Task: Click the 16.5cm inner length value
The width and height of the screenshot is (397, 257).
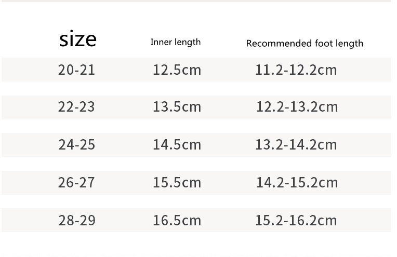Action: coord(177,220)
